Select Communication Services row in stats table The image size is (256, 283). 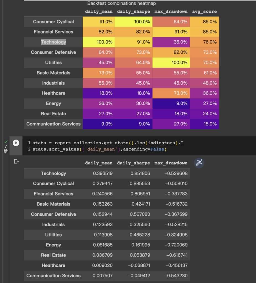53,276
